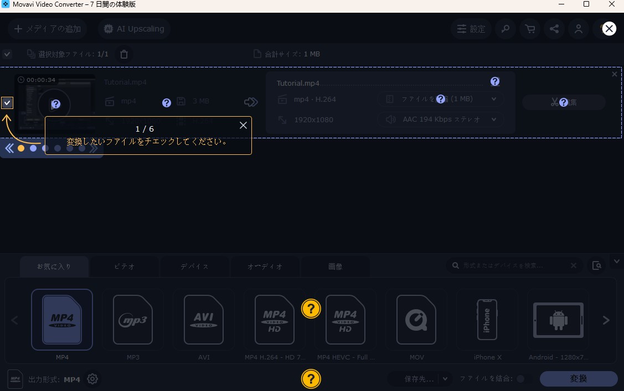Open the shopping cart purchase icon
Screen dimensions: 624x391
pyautogui.click(x=530, y=29)
